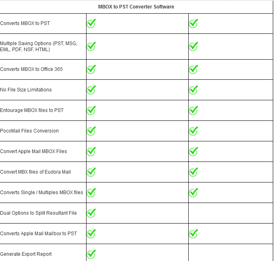Screen dimensions: 274x261
Task: Click the 'MBOX to PST Converter Software' table header
Action: pos(136,7)
